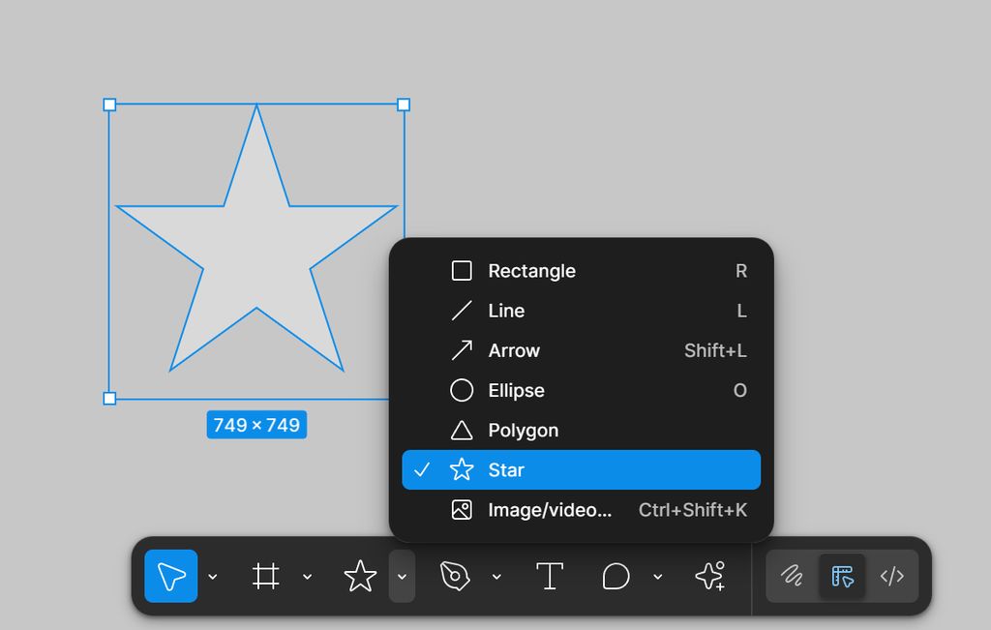Select the Comment tool
This screenshot has width=991, height=630.
click(616, 576)
